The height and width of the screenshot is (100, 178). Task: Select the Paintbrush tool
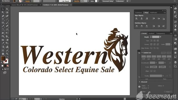coord(7,23)
